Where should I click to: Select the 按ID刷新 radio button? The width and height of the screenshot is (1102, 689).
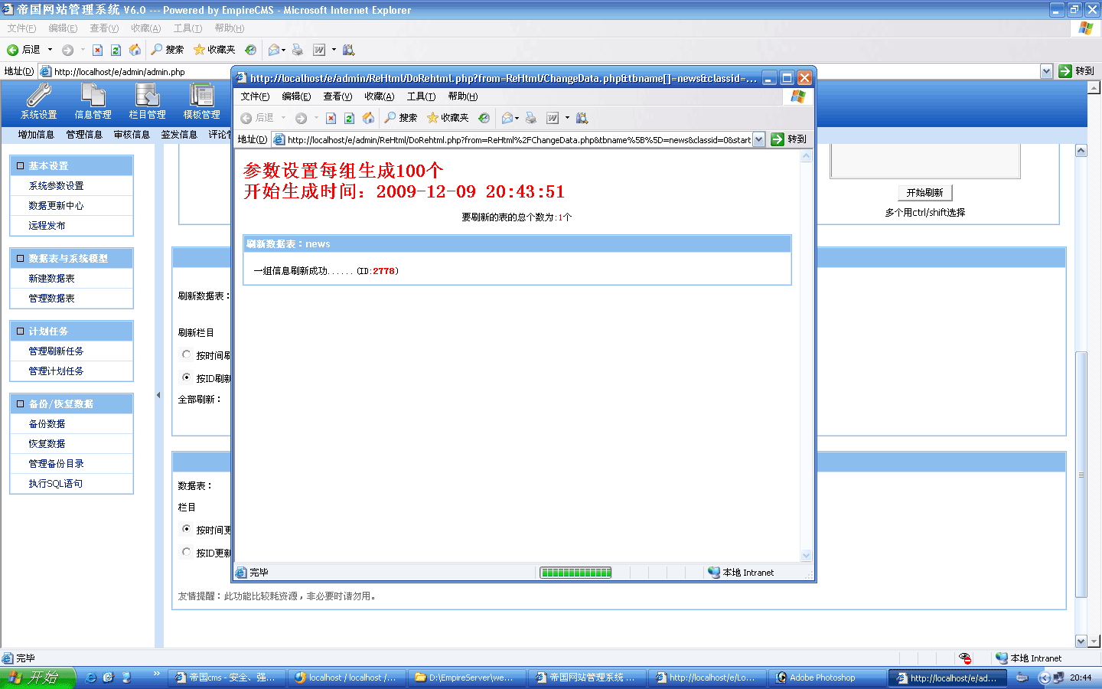point(187,377)
